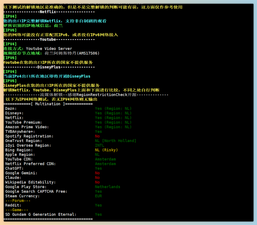This screenshot has width=257, height=225.
Task: Click the '[IPV6]' tag under the DisneyPlus header
Action: pos(10,81)
